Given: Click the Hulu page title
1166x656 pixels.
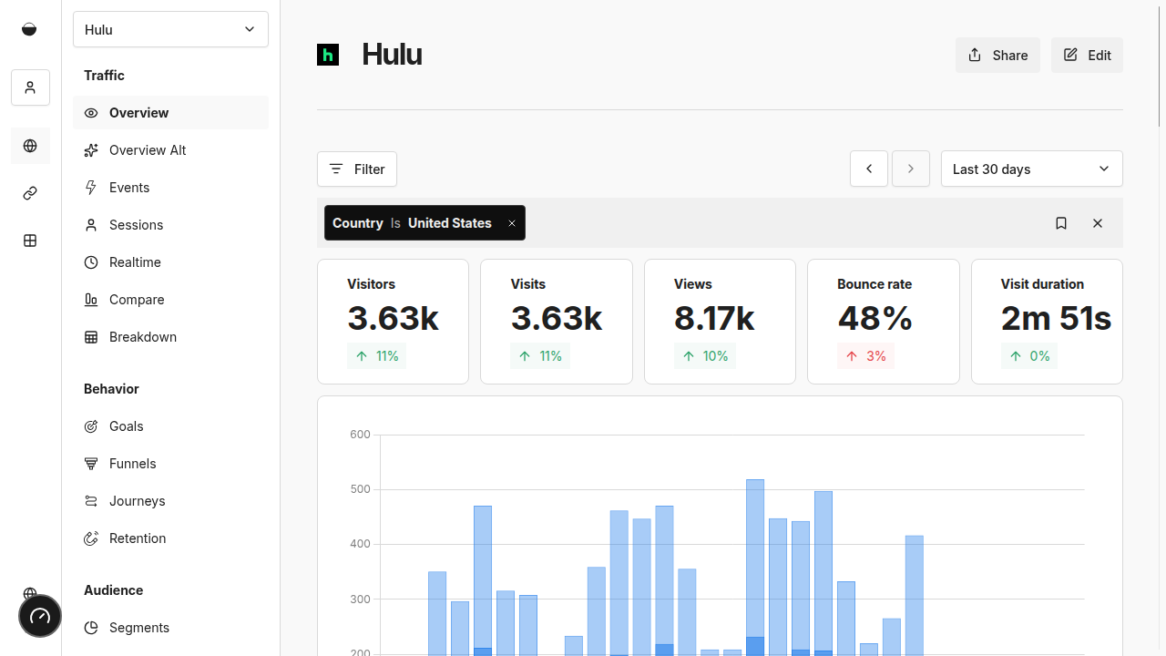Looking at the screenshot, I should pos(392,55).
